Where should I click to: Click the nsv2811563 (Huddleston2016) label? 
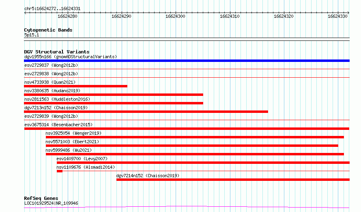coord(57,99)
